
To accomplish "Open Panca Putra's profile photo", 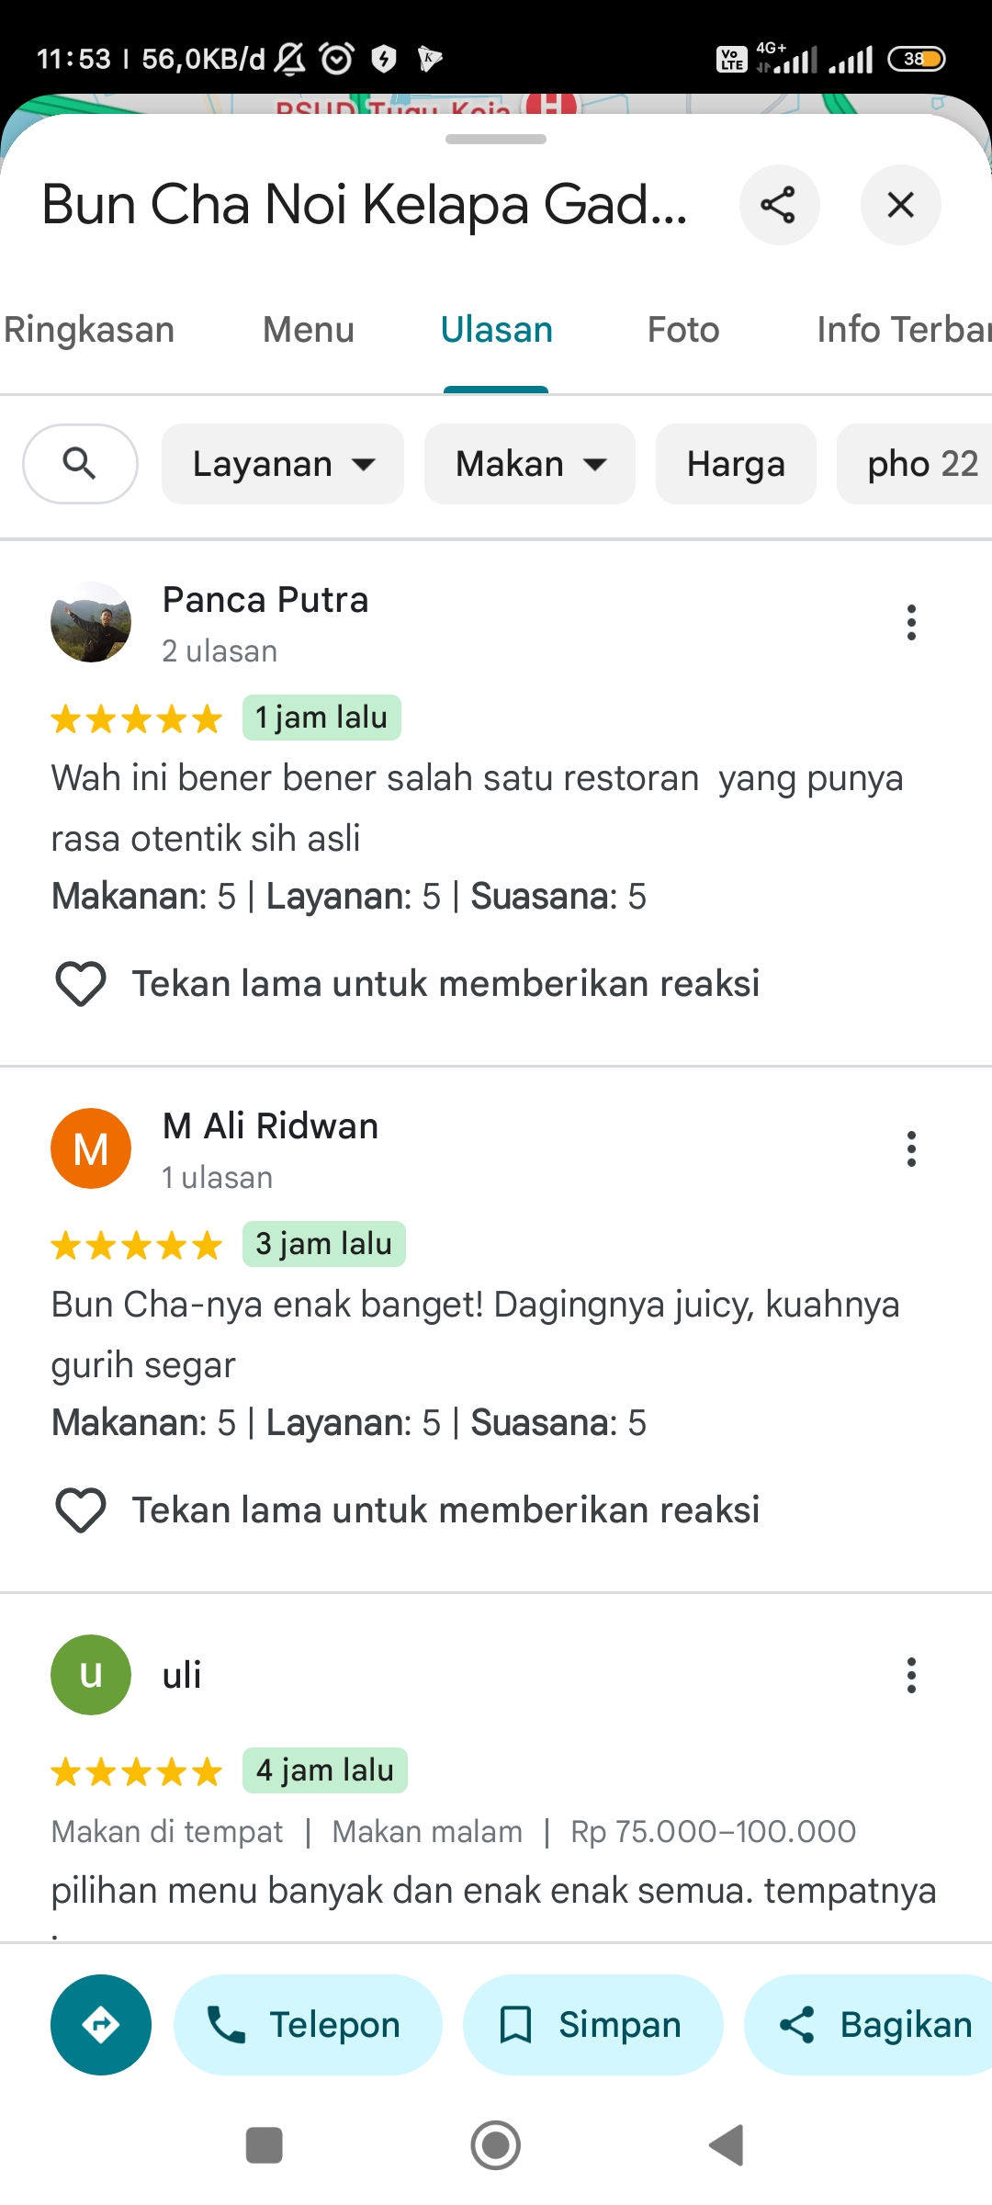I will [91, 622].
